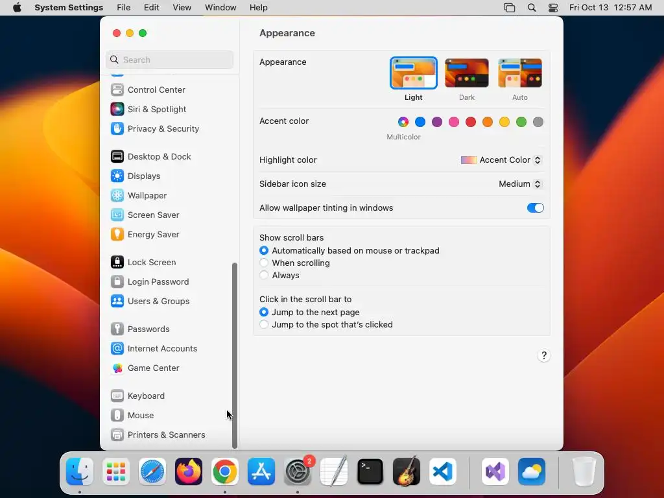
Task: Select Jump to the spot that's clicked
Action: [x=264, y=324]
